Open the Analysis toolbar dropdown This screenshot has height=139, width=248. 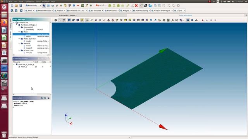[x=126, y=10]
